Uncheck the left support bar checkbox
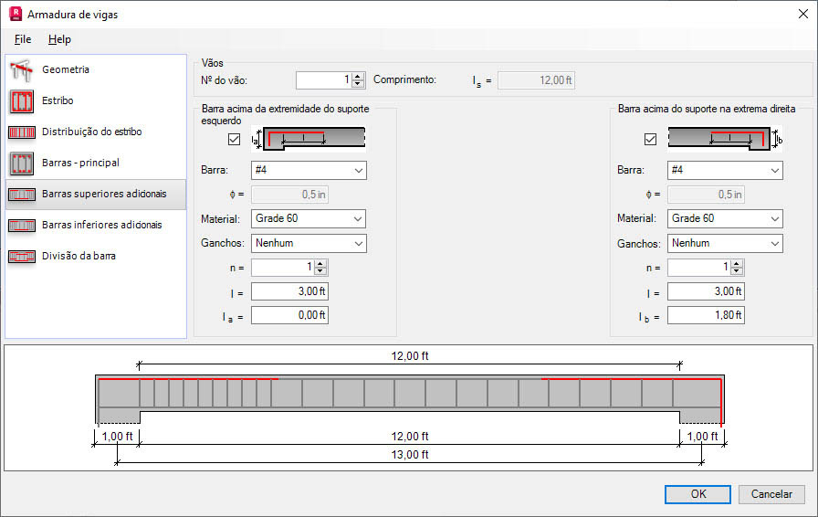Viewport: 818px width, 517px height. point(234,139)
